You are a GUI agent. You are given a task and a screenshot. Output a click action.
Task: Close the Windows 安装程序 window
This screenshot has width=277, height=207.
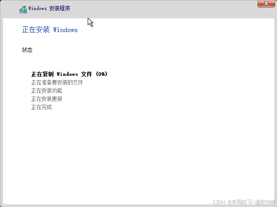coord(266,3)
